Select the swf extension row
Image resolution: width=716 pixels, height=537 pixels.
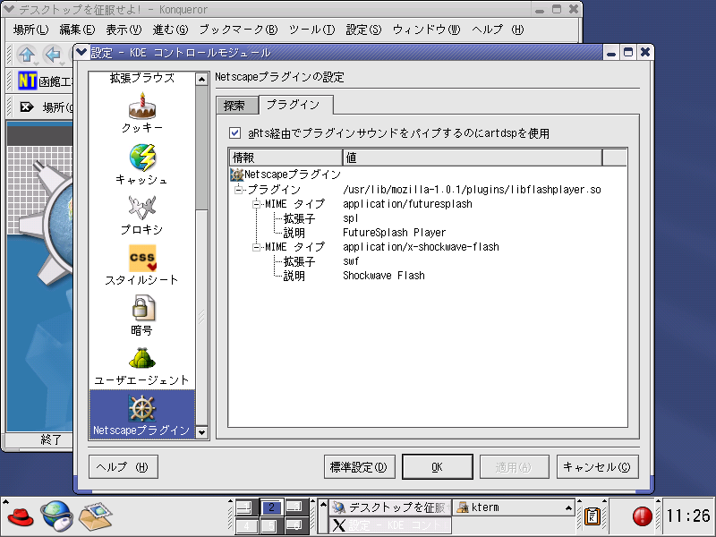pos(351,261)
